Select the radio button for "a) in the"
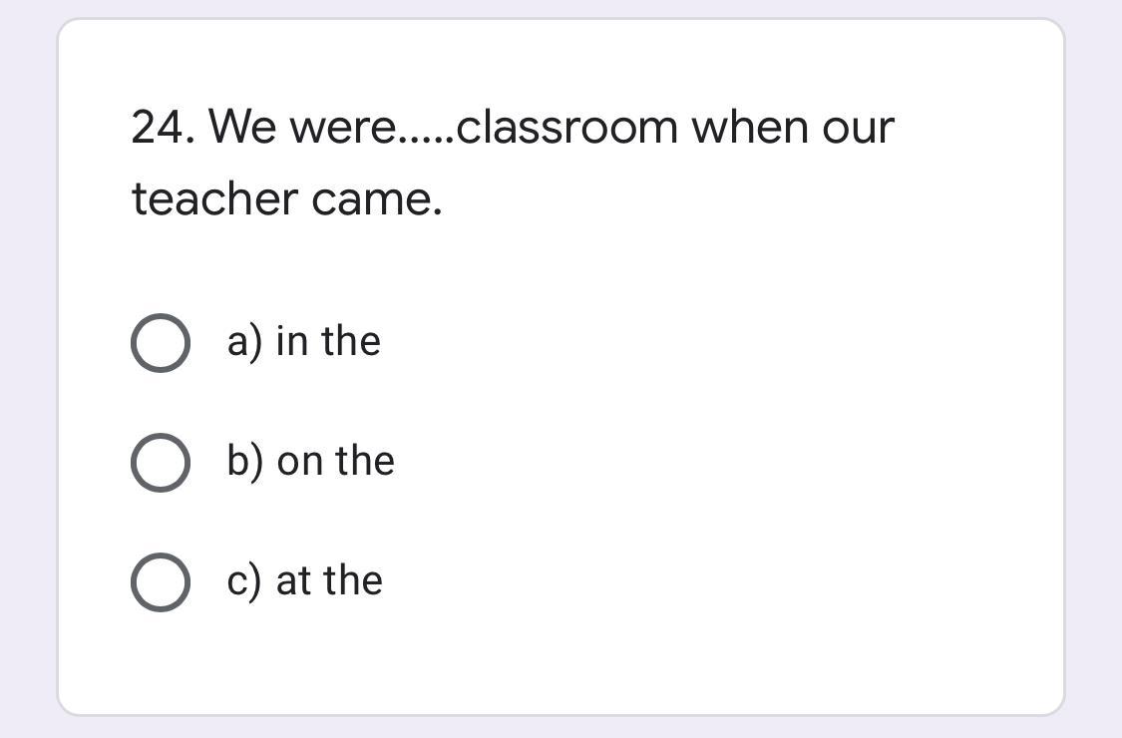1122x738 pixels. [x=160, y=342]
